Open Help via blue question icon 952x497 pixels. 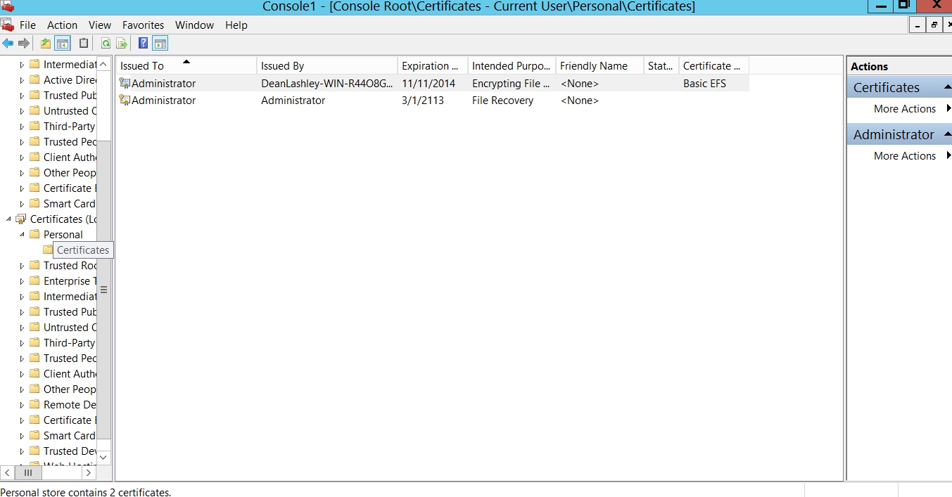143,44
